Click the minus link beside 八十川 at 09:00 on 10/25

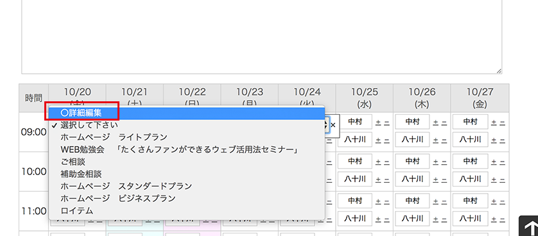tap(386, 140)
